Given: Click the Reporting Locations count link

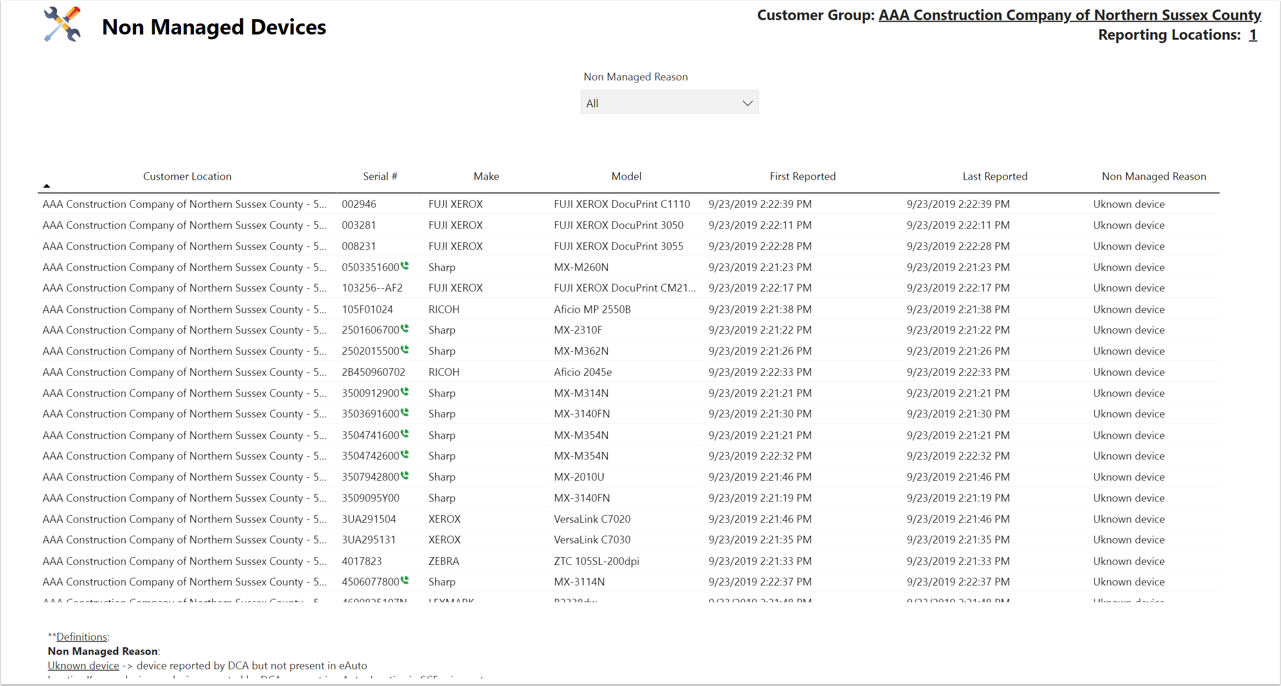Looking at the screenshot, I should (1253, 35).
